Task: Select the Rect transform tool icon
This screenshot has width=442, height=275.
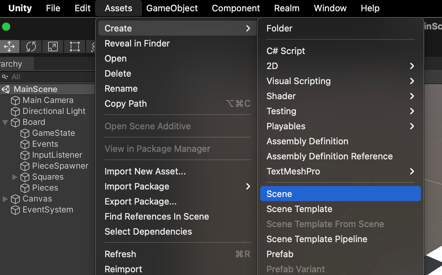Action: click(74, 47)
